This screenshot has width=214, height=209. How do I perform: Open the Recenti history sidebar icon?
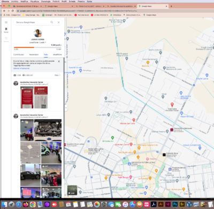[6, 39]
